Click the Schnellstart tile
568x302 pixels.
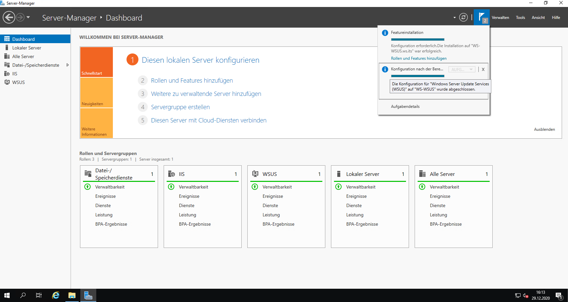coord(97,62)
